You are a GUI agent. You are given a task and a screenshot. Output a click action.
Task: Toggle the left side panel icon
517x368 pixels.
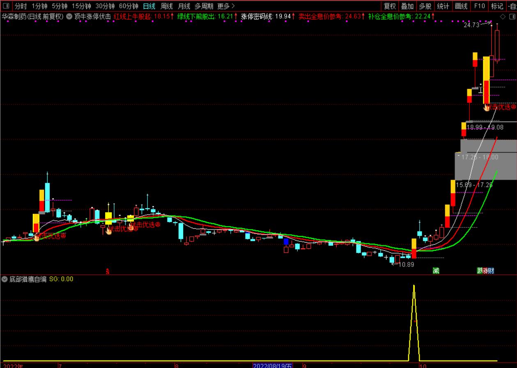[6, 6]
